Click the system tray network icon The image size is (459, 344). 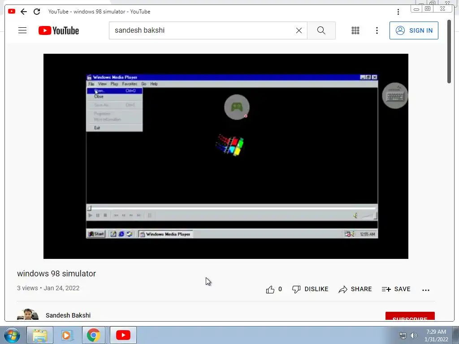pyautogui.click(x=403, y=335)
